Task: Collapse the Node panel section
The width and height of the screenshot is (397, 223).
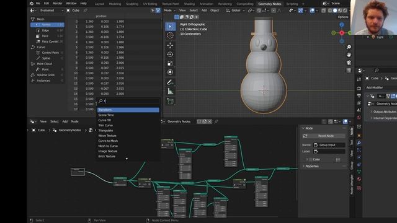Action: 303,128
